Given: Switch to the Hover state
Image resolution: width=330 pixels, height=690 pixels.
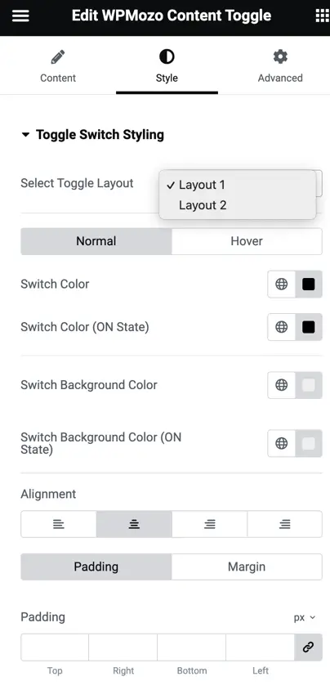Looking at the screenshot, I should [247, 241].
